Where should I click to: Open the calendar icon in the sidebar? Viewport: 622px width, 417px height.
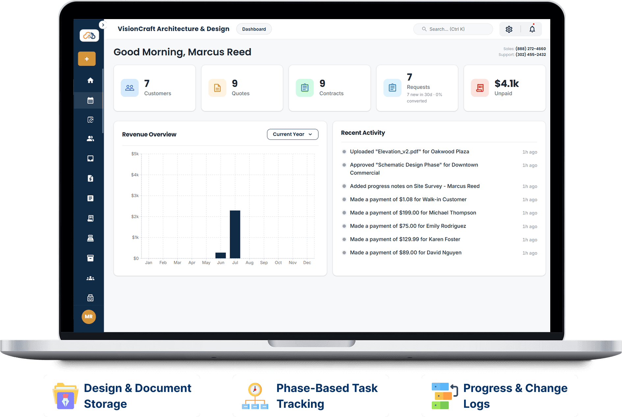pos(90,100)
